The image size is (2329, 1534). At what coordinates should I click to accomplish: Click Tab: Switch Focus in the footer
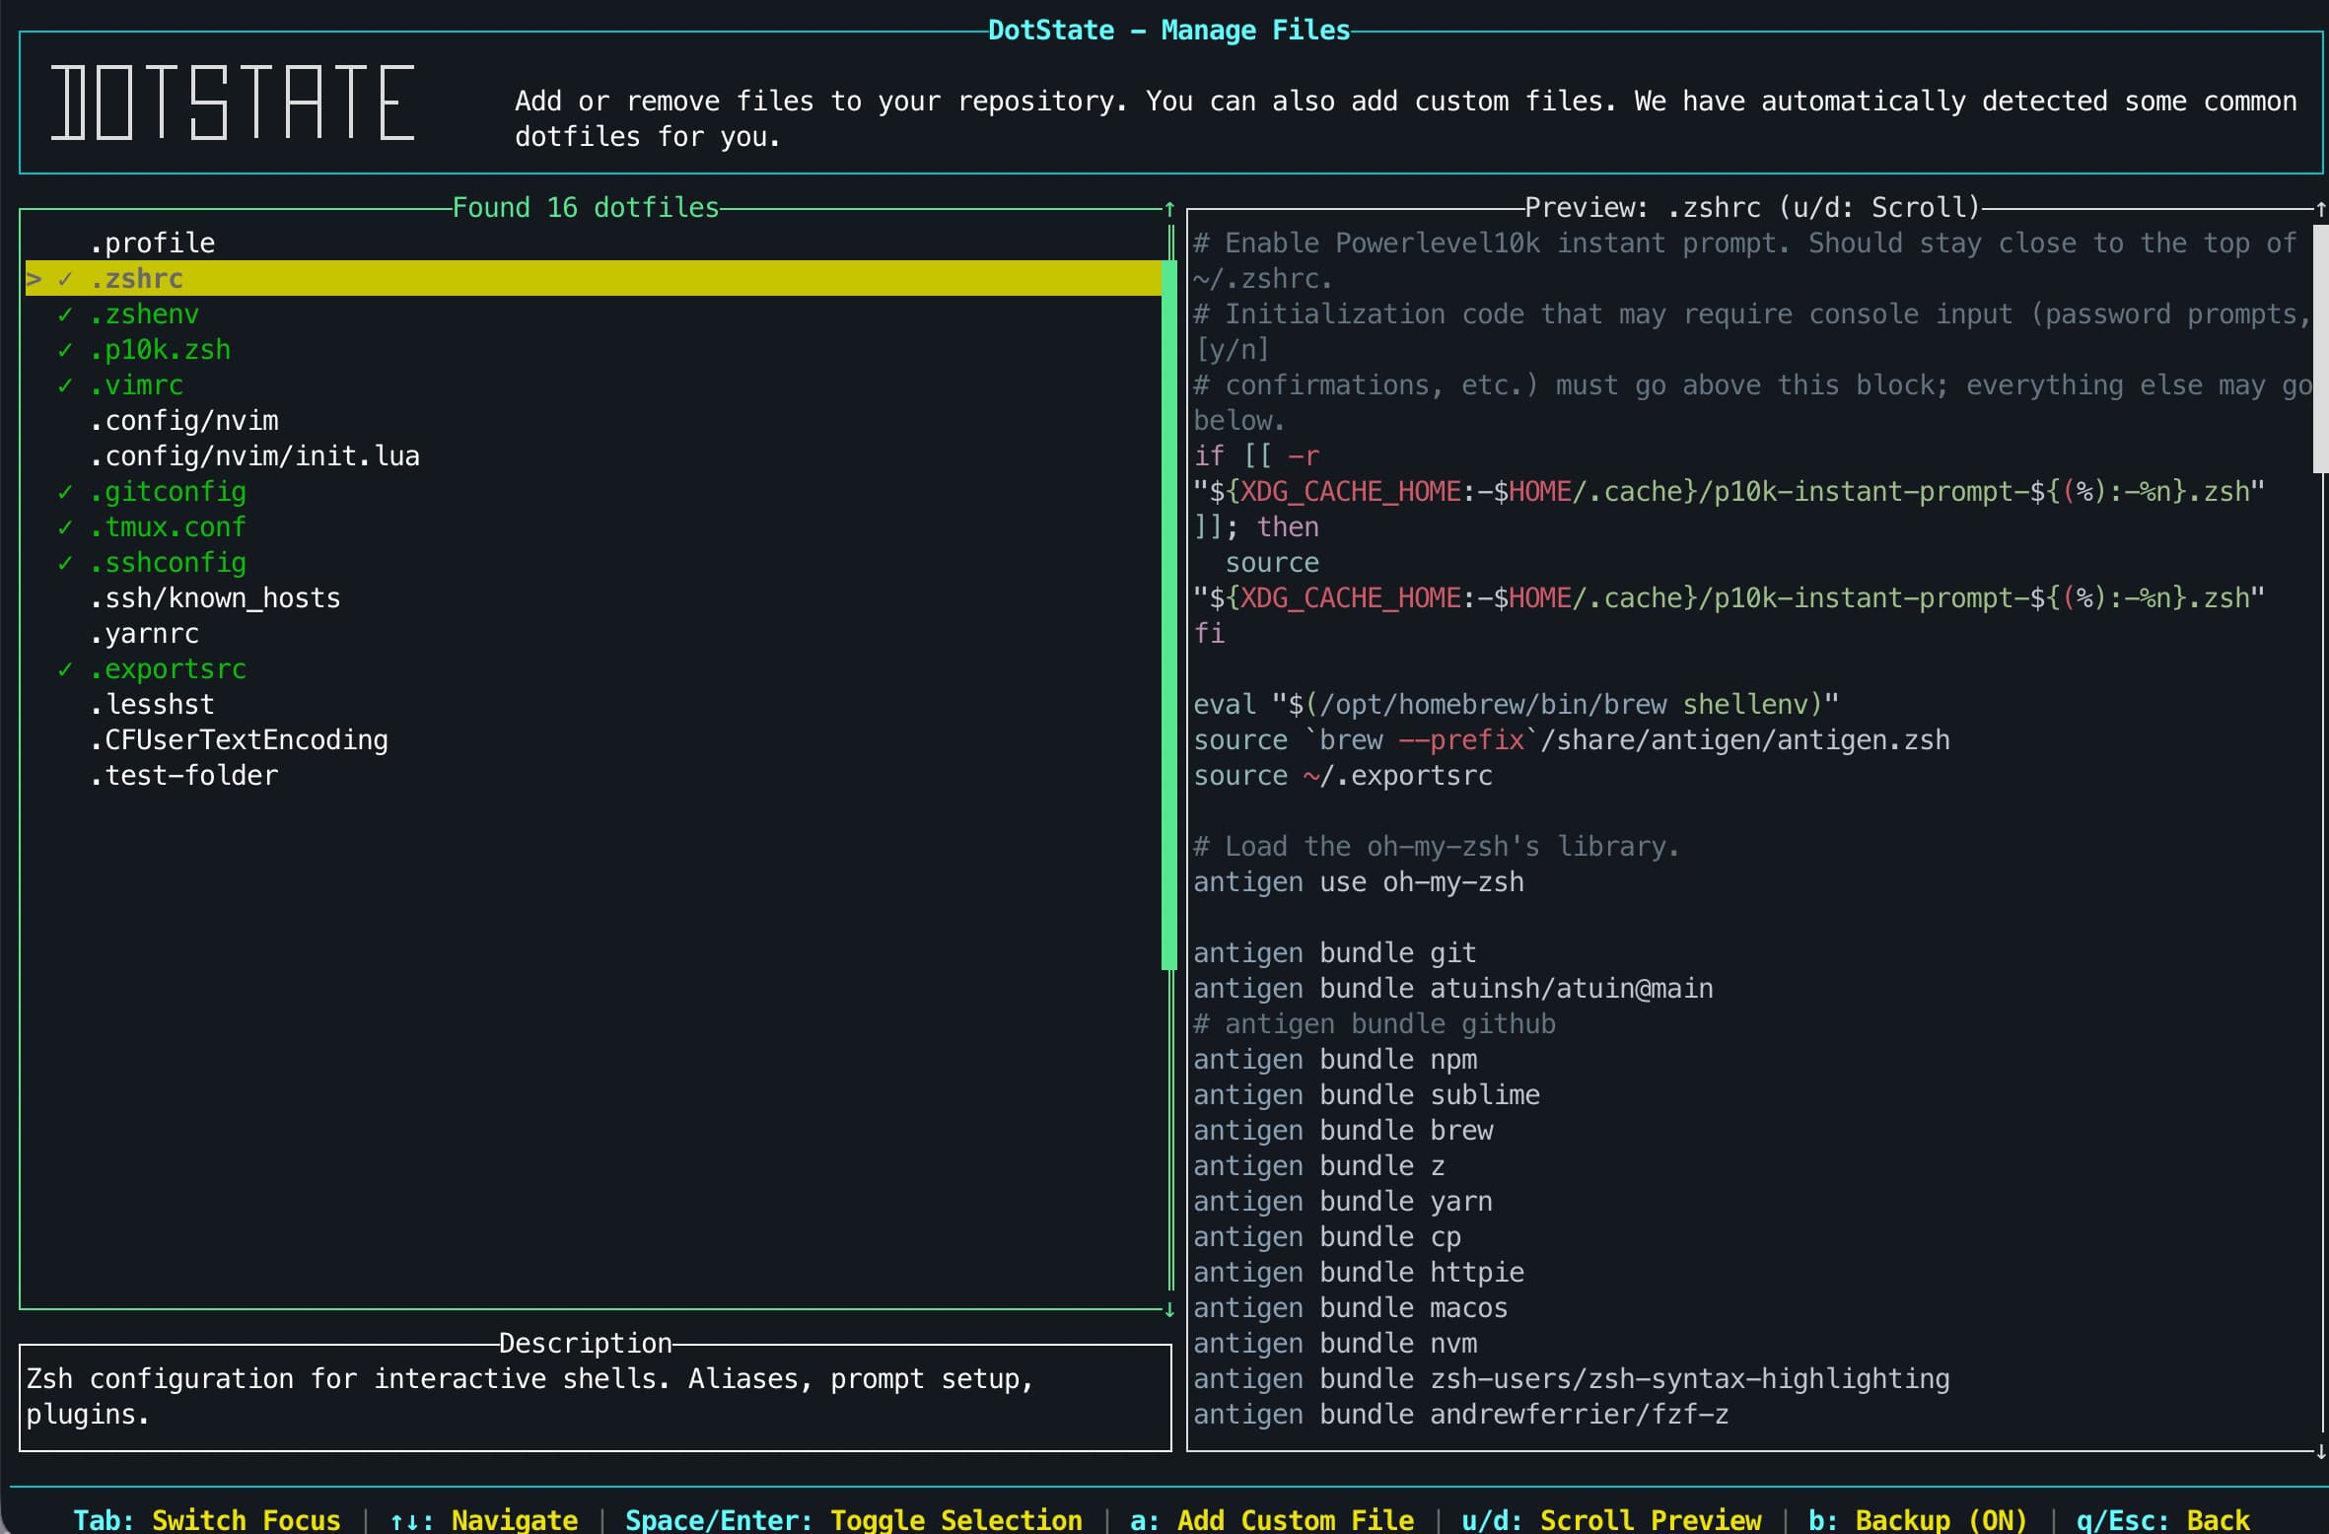pyautogui.click(x=207, y=1519)
